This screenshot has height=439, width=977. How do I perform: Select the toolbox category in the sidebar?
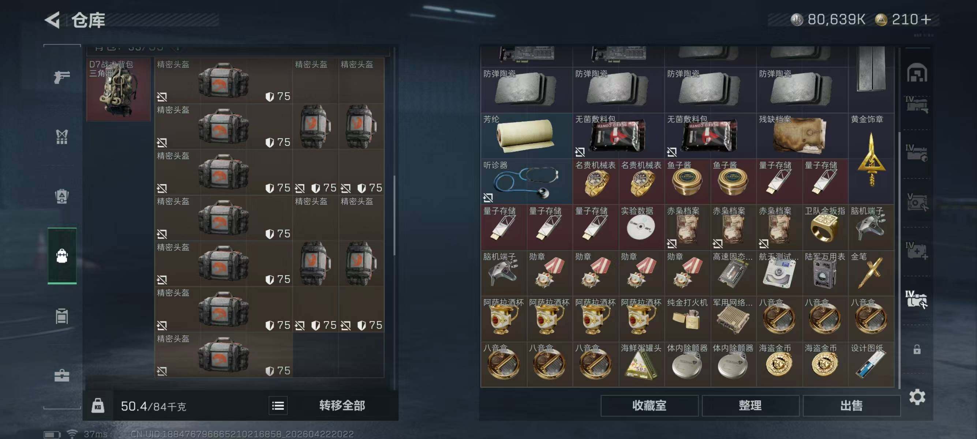point(62,375)
